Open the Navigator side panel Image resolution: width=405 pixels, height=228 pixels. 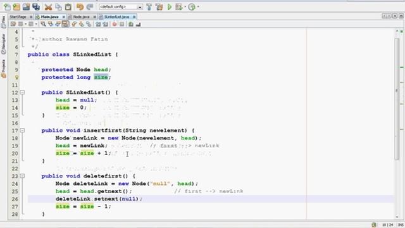3,44
